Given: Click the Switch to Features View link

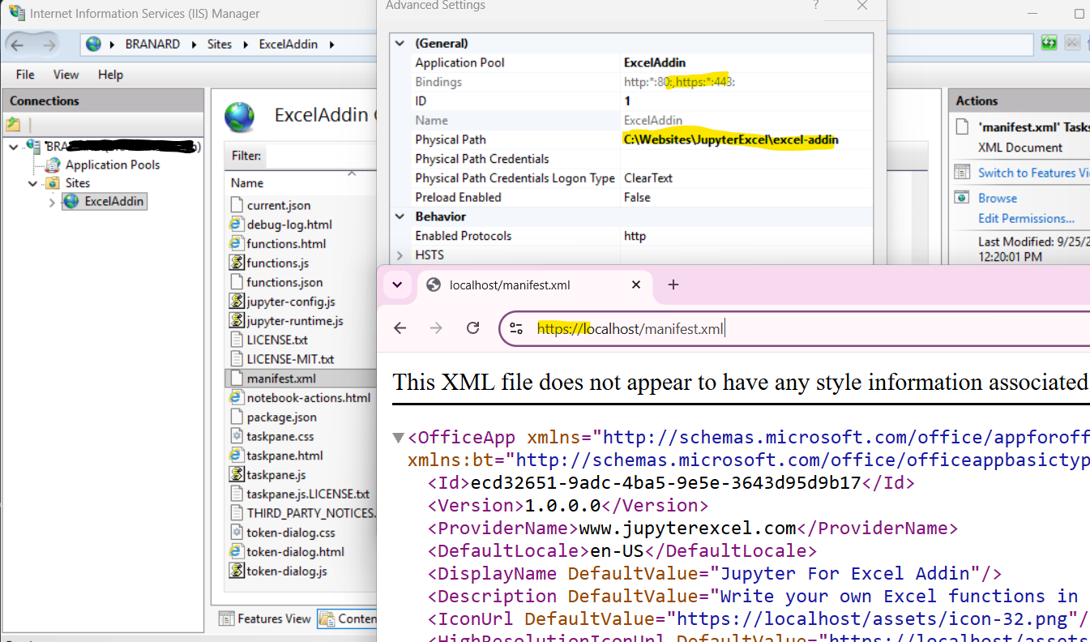Looking at the screenshot, I should (x=1033, y=173).
